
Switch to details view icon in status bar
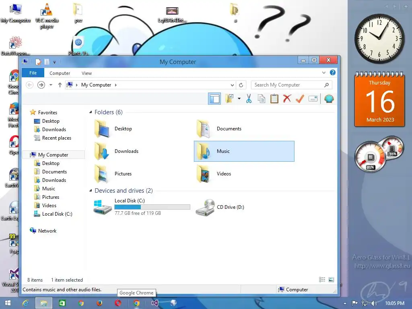(322, 280)
